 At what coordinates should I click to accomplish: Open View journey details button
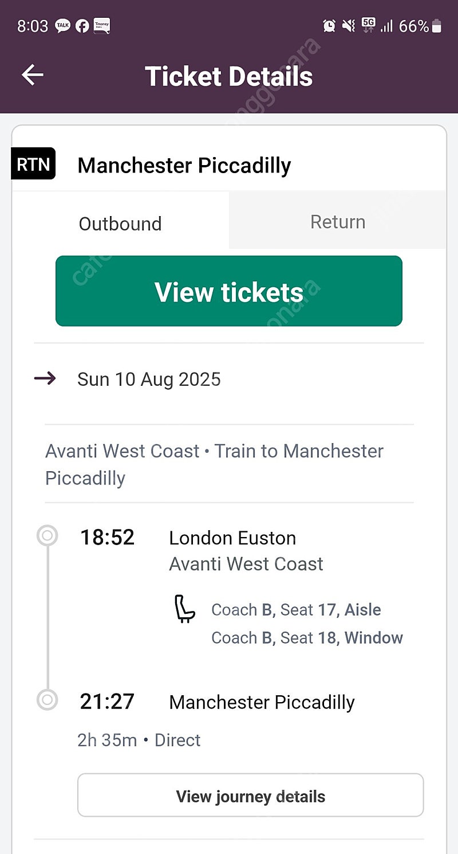pos(251,796)
